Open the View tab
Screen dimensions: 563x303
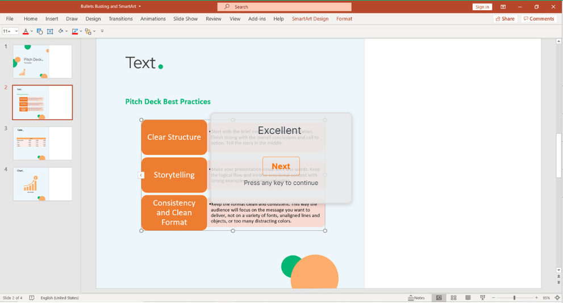coord(235,19)
